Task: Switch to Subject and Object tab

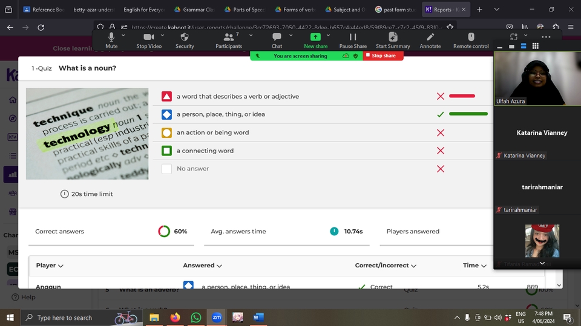Action: (x=345, y=10)
